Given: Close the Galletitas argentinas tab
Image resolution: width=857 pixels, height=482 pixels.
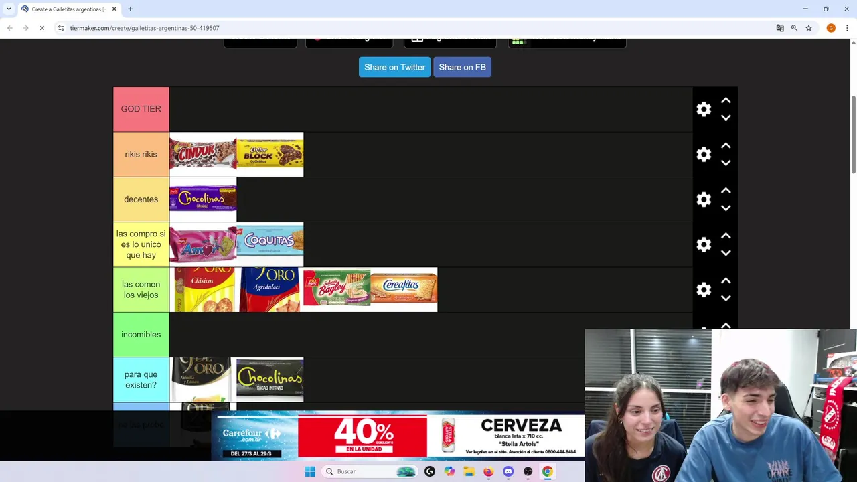Looking at the screenshot, I should 114,9.
